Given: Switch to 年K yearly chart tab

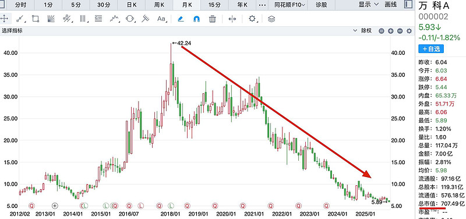Looking at the screenshot, I should (x=242, y=5).
